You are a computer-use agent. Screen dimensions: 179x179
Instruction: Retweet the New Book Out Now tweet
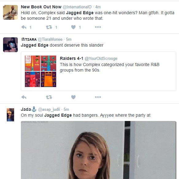point(49,27)
